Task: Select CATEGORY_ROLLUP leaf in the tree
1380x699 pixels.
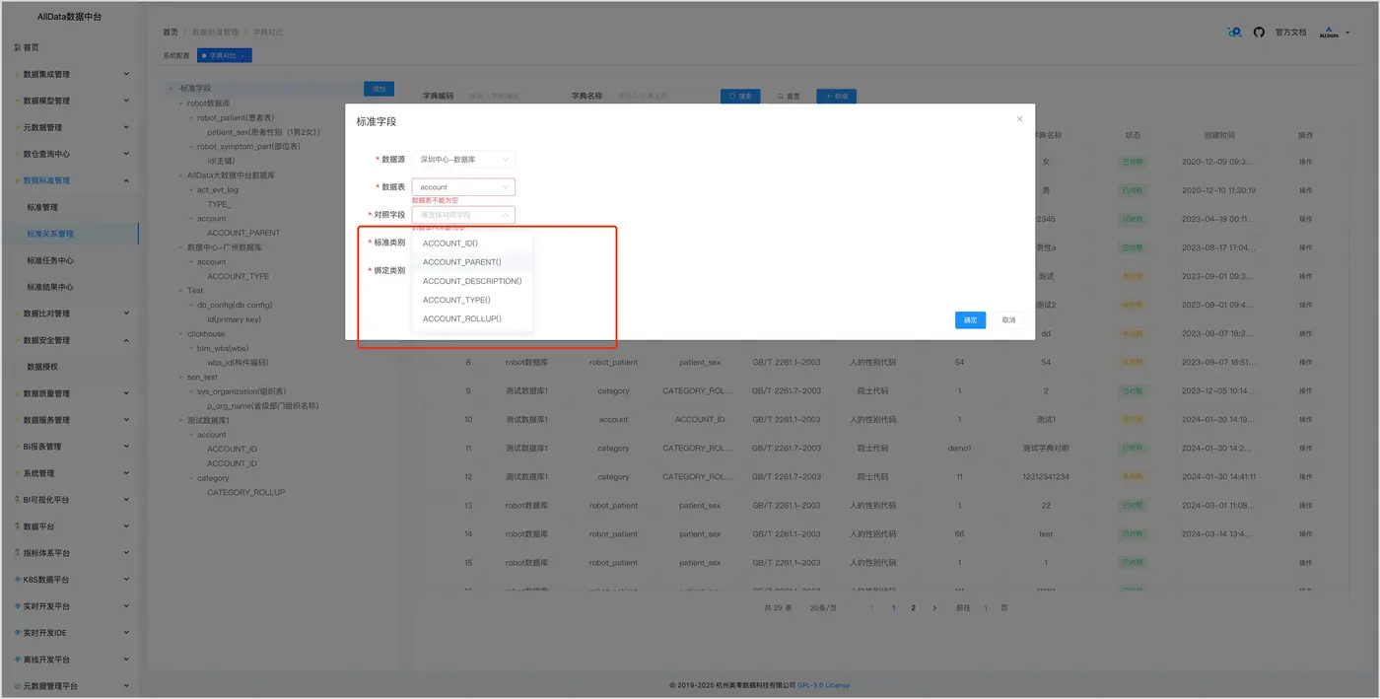Action: coord(245,492)
